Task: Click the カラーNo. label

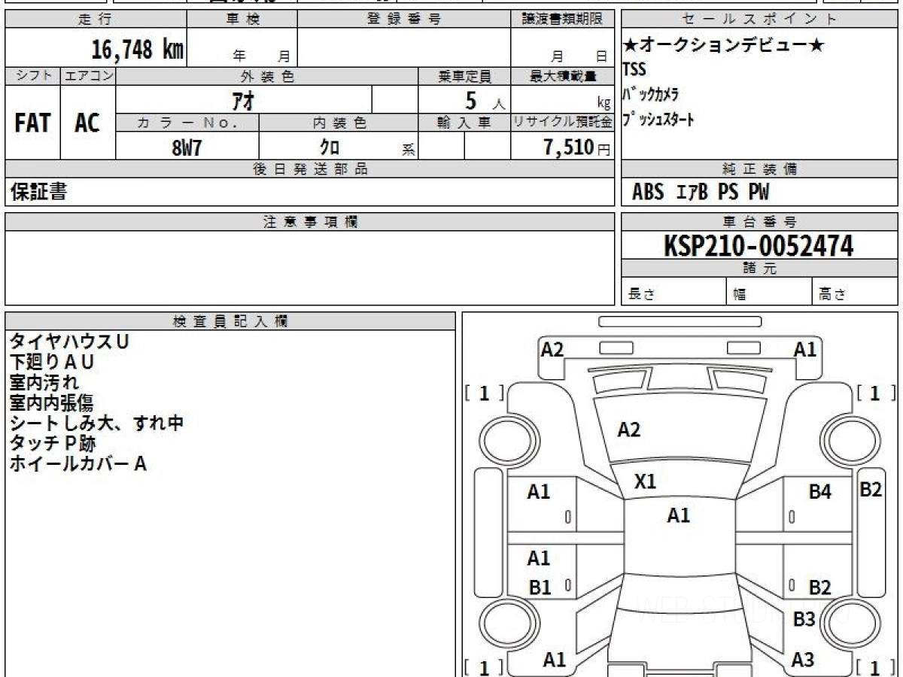Action: 187,123
